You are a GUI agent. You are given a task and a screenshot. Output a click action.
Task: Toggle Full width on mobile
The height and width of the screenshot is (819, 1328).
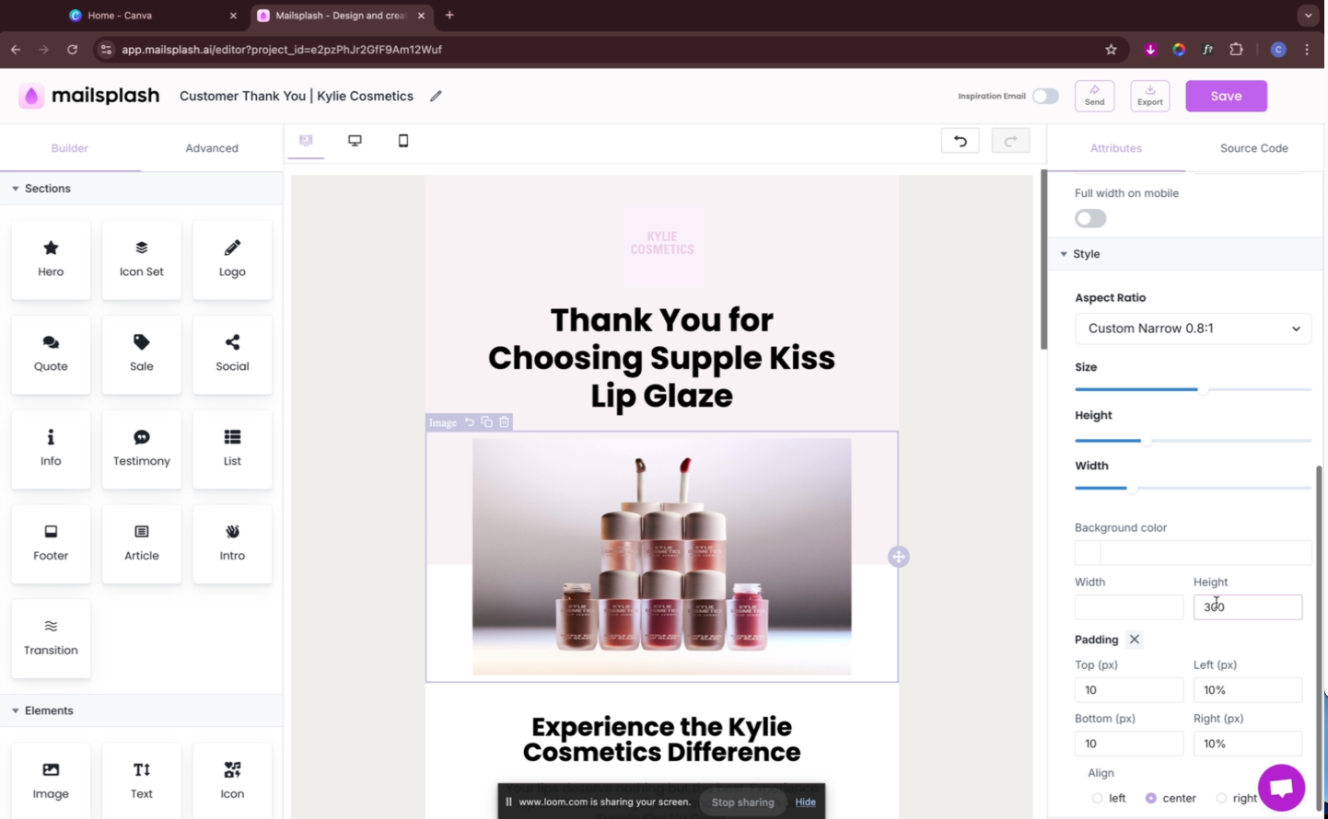[x=1089, y=218]
